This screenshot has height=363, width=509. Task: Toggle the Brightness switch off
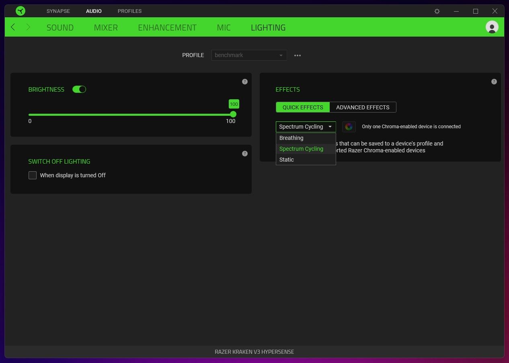click(x=79, y=89)
